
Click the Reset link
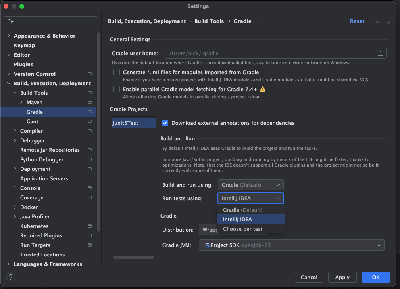tap(357, 21)
